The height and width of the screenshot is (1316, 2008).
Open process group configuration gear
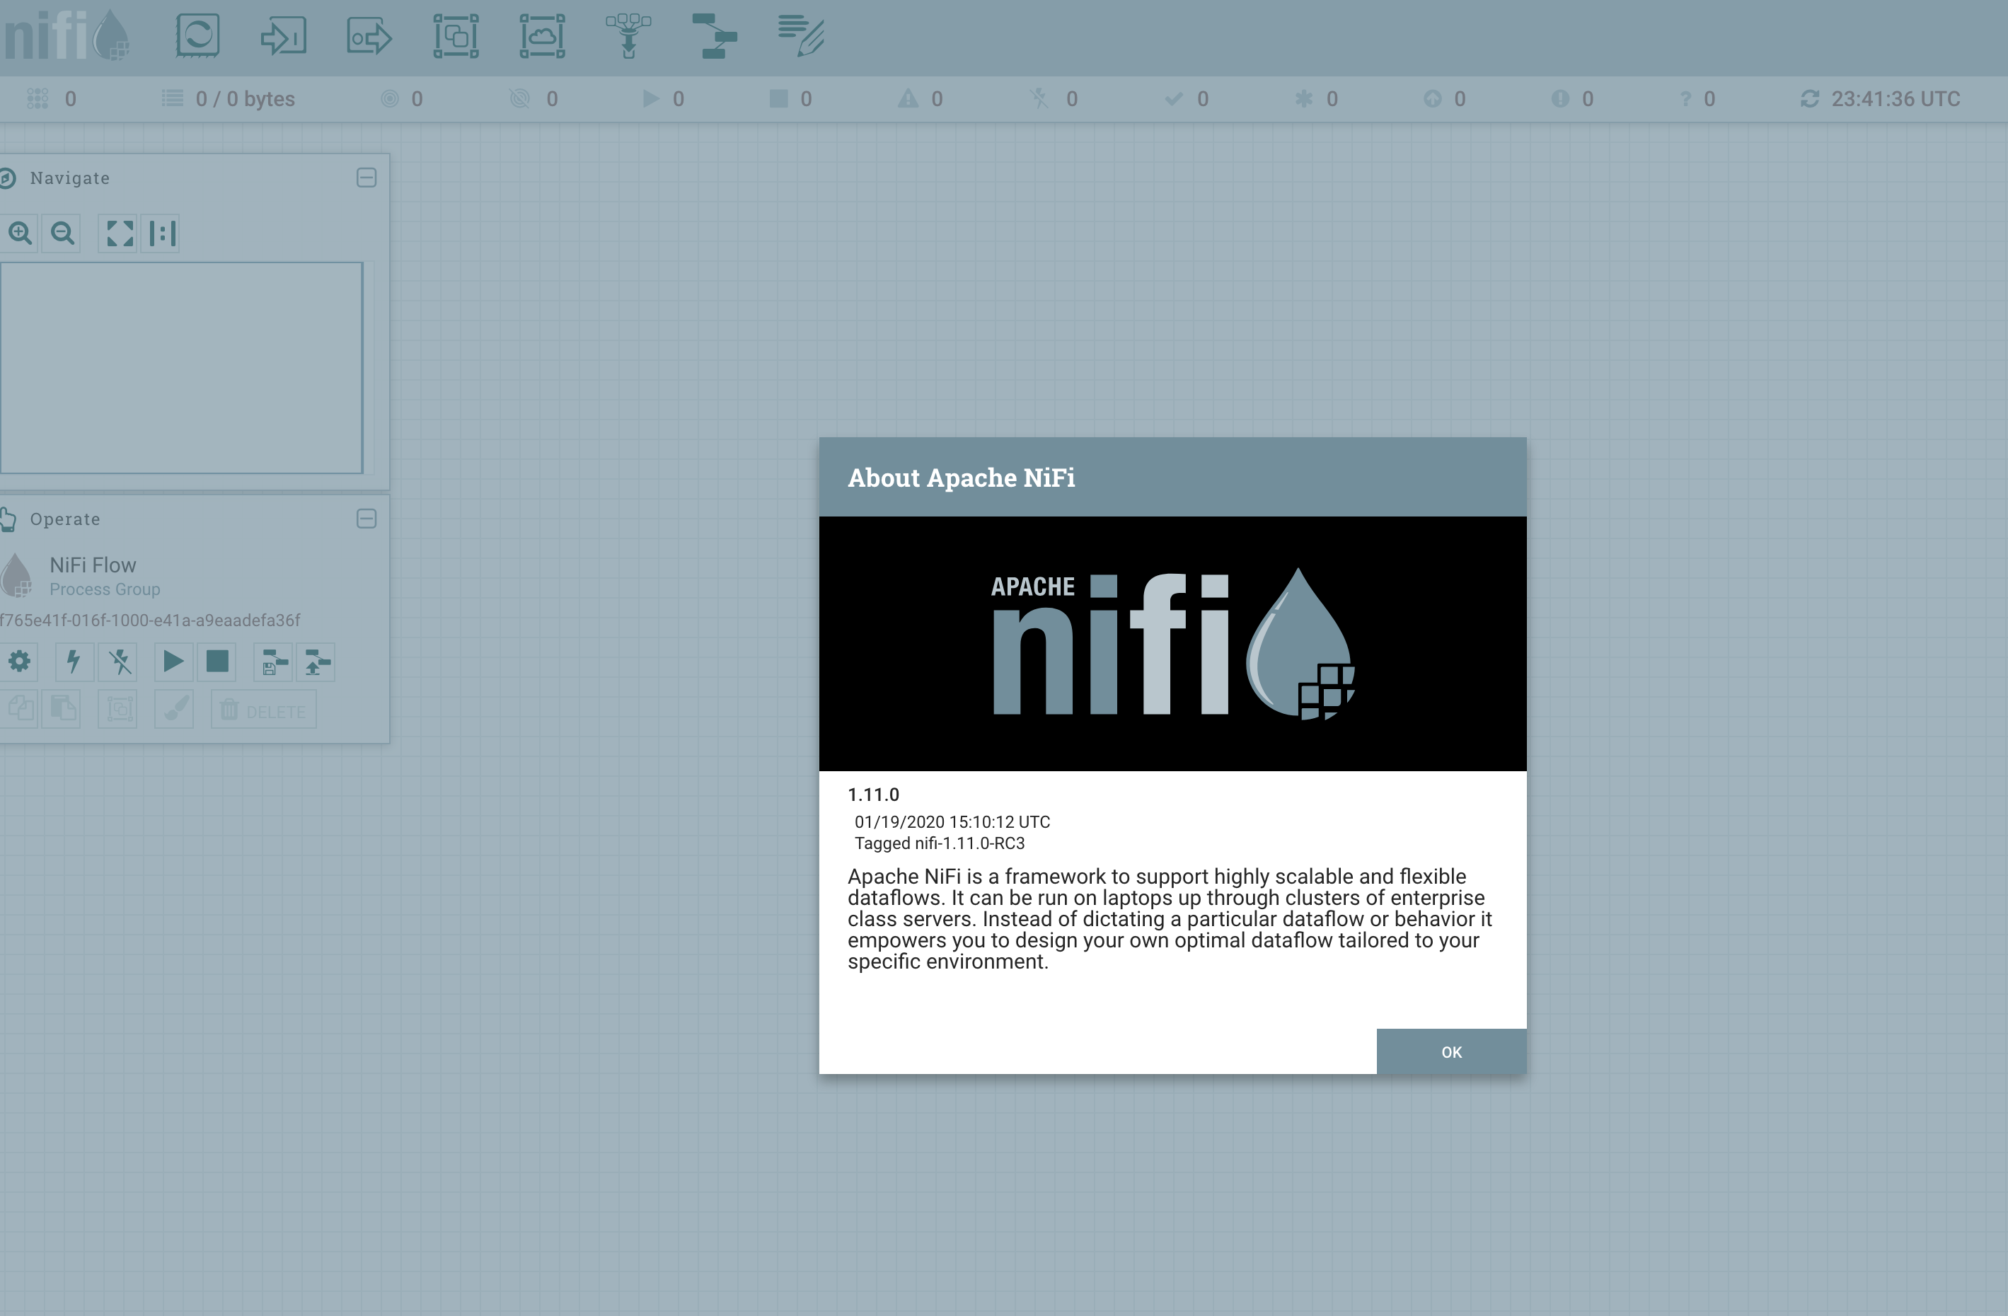19,662
